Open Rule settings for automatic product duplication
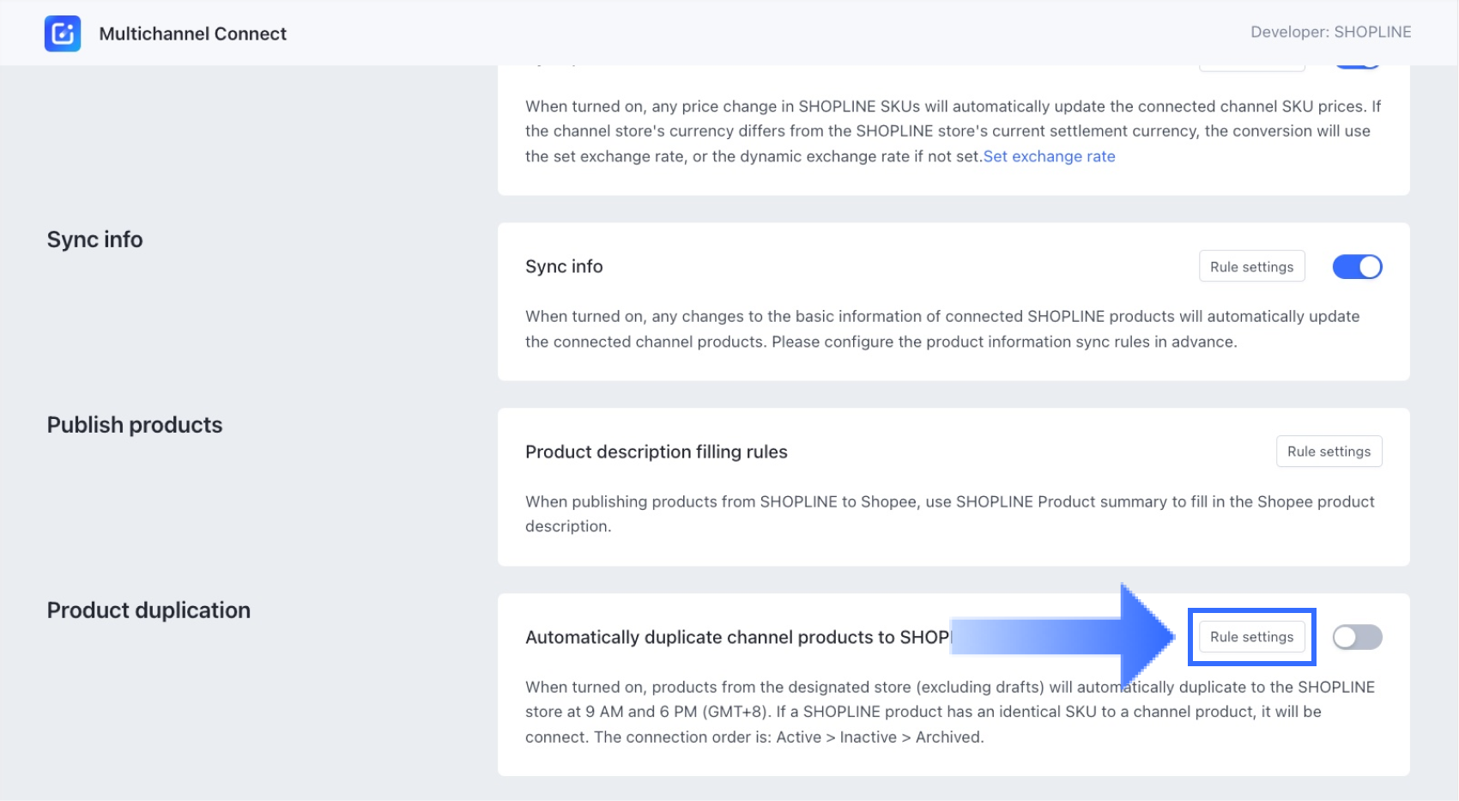Image resolution: width=1459 pixels, height=801 pixels. point(1251,637)
